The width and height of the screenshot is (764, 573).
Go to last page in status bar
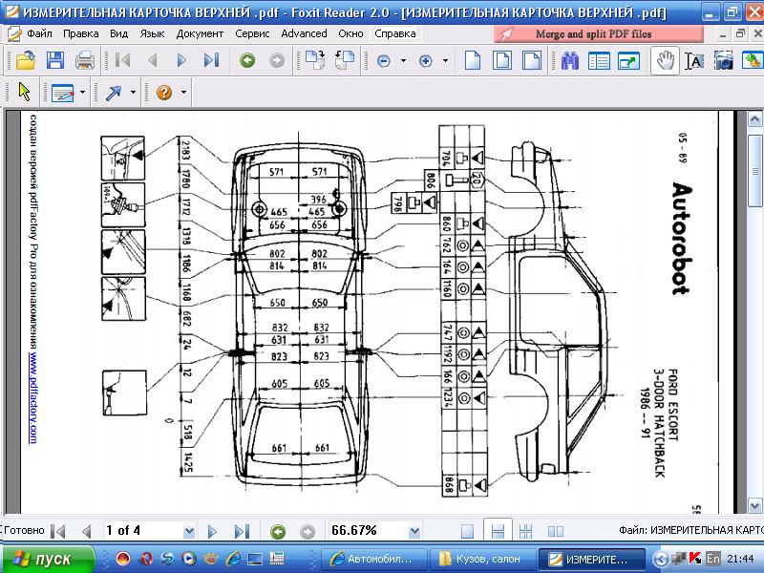pos(243,531)
